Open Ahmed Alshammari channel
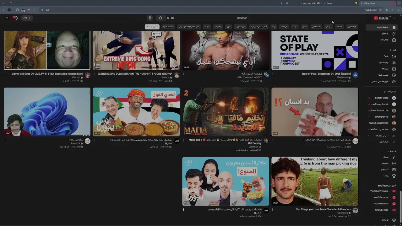The height and width of the screenshot is (226, 402). [x=382, y=123]
